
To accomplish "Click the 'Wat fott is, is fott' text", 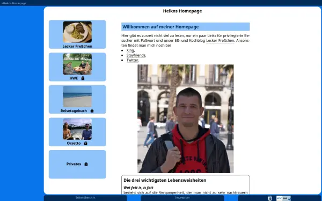I will point(138,188).
